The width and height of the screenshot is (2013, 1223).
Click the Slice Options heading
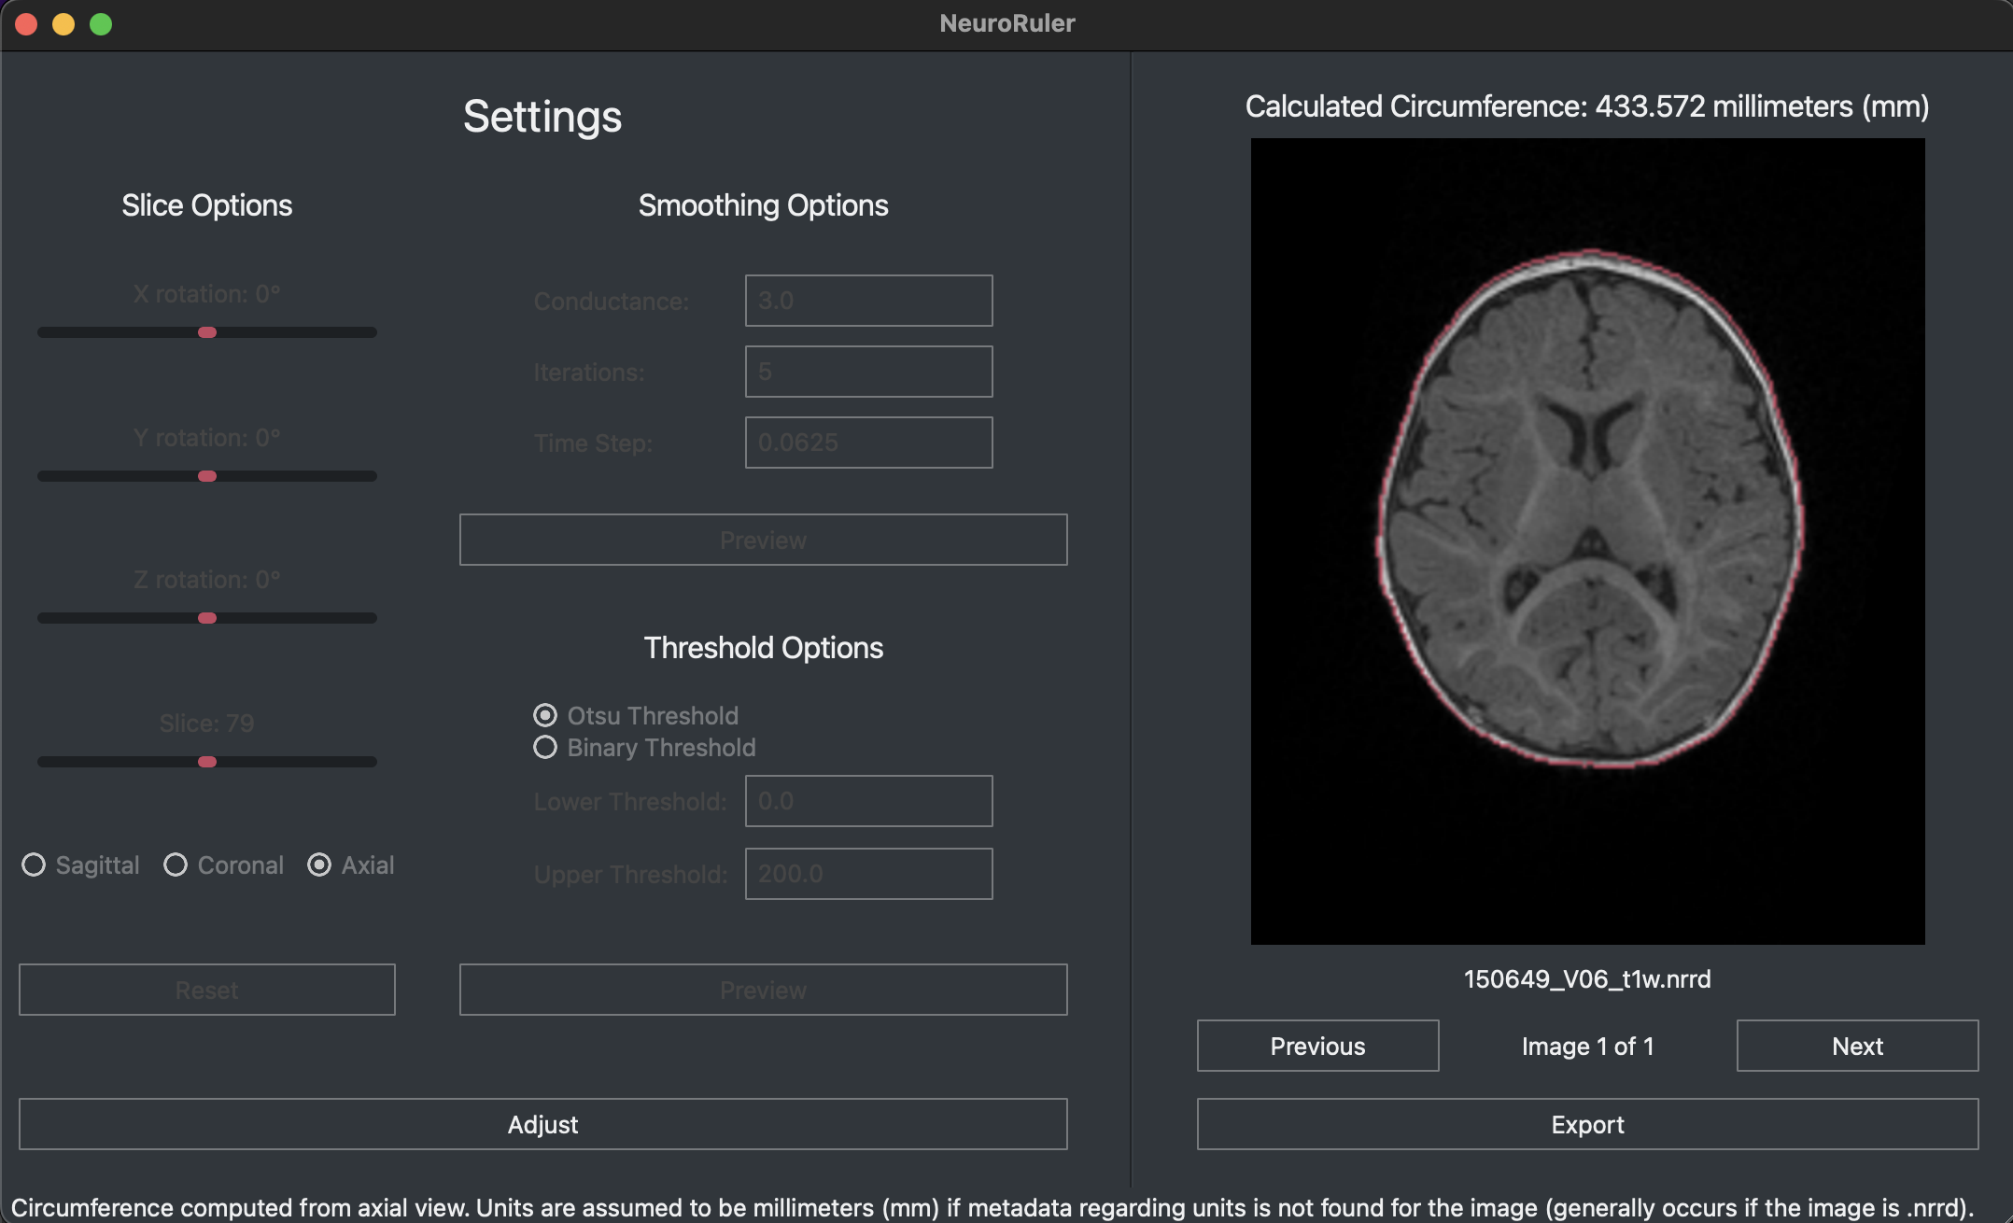(x=207, y=205)
